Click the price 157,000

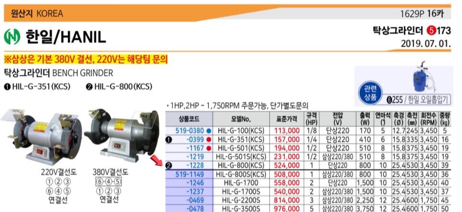(287, 140)
